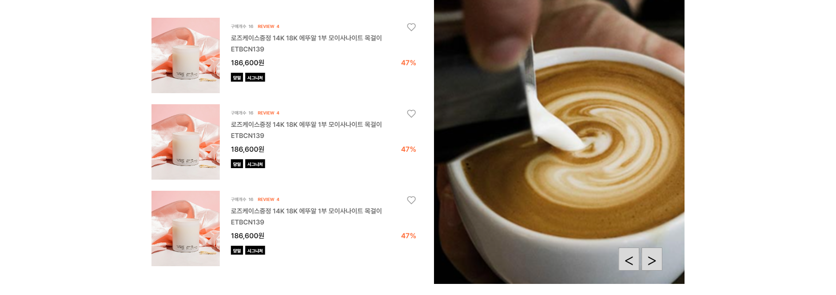Image resolution: width=836 pixels, height=295 pixels.
Task: Click second product title ETBCN139
Action: (x=306, y=130)
